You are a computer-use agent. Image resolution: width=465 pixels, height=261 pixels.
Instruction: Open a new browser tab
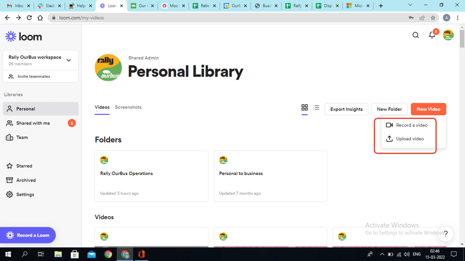[x=381, y=6]
